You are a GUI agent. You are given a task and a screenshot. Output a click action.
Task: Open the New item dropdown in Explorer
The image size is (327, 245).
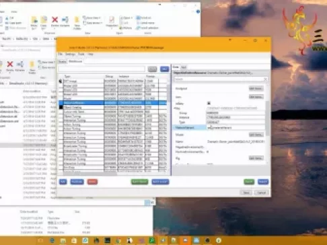[92, 17]
